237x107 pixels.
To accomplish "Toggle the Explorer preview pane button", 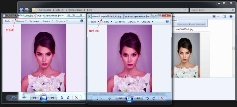I will click(x=224, y=16).
